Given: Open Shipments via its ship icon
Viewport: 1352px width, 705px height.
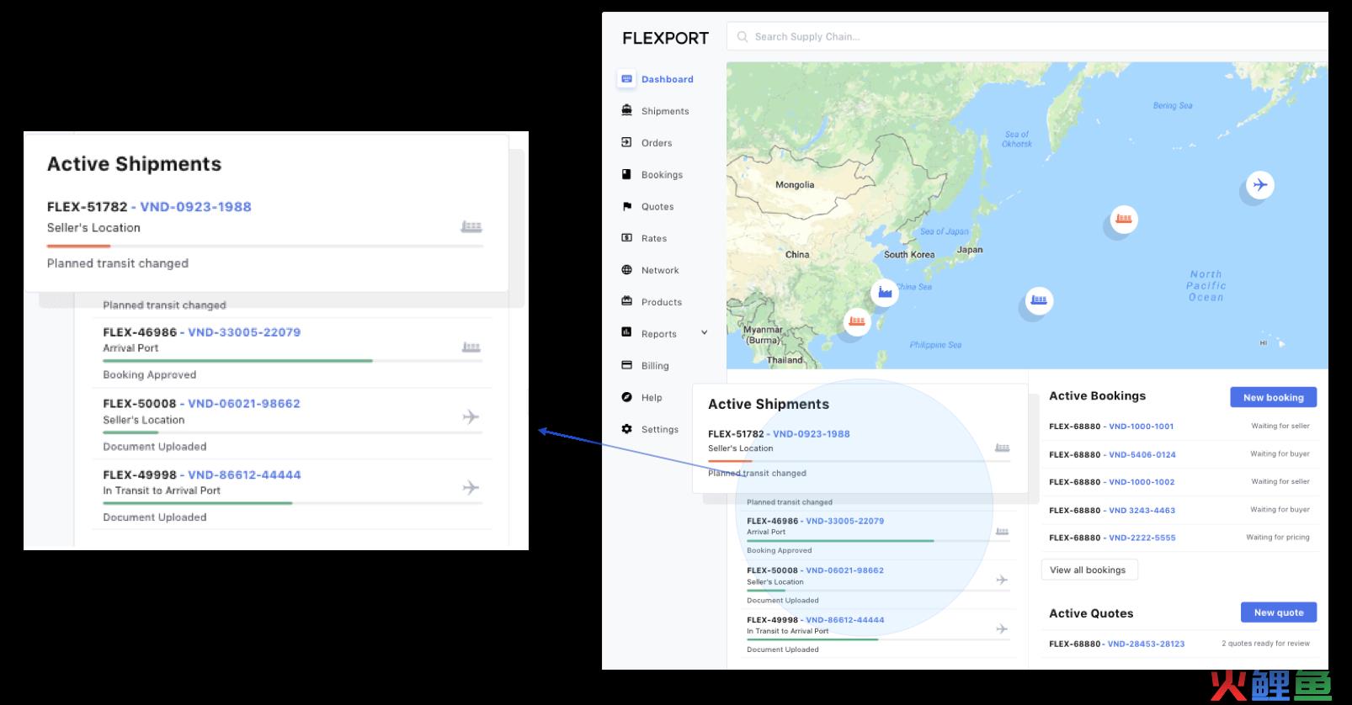Looking at the screenshot, I should 626,110.
